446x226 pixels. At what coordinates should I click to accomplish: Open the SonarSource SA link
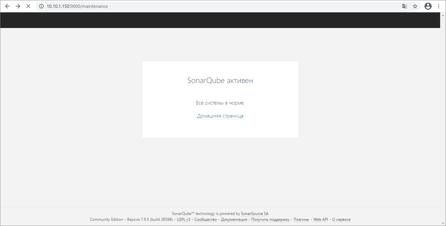pos(255,214)
